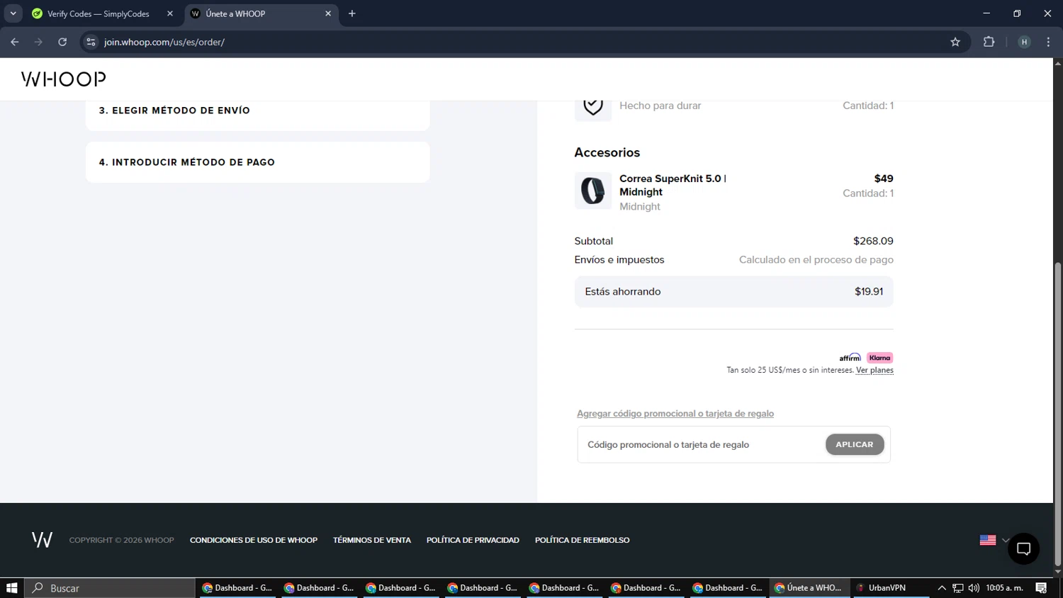Open Términos de venta link
The width and height of the screenshot is (1063, 598).
[x=372, y=540]
